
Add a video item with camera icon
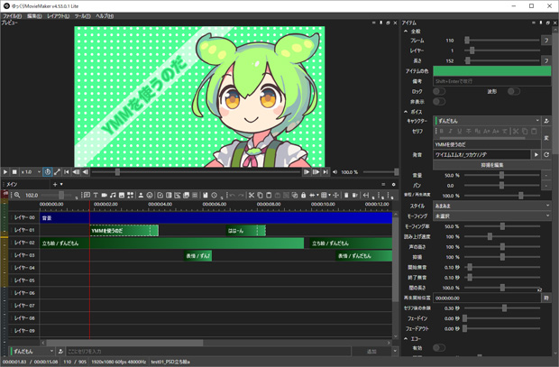point(104,195)
